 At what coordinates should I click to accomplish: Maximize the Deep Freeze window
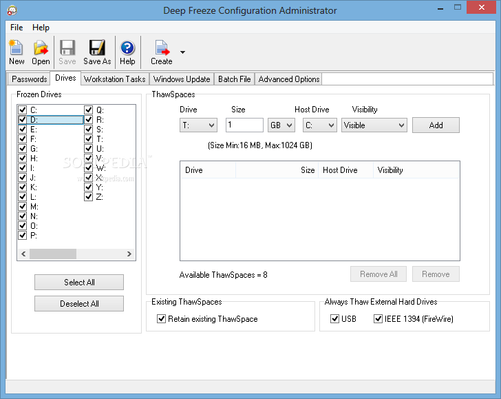click(x=458, y=8)
